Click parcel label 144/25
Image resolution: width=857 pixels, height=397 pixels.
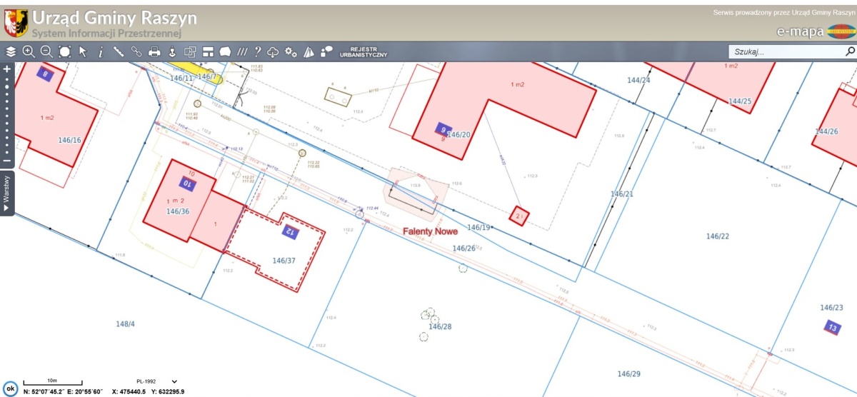pos(741,101)
